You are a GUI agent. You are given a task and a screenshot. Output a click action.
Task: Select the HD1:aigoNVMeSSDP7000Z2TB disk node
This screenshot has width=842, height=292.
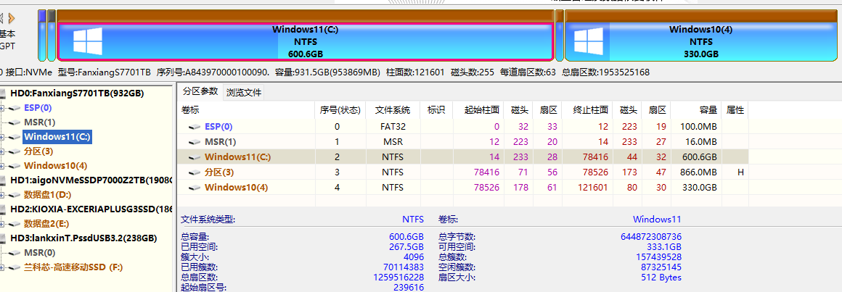pyautogui.click(x=91, y=180)
